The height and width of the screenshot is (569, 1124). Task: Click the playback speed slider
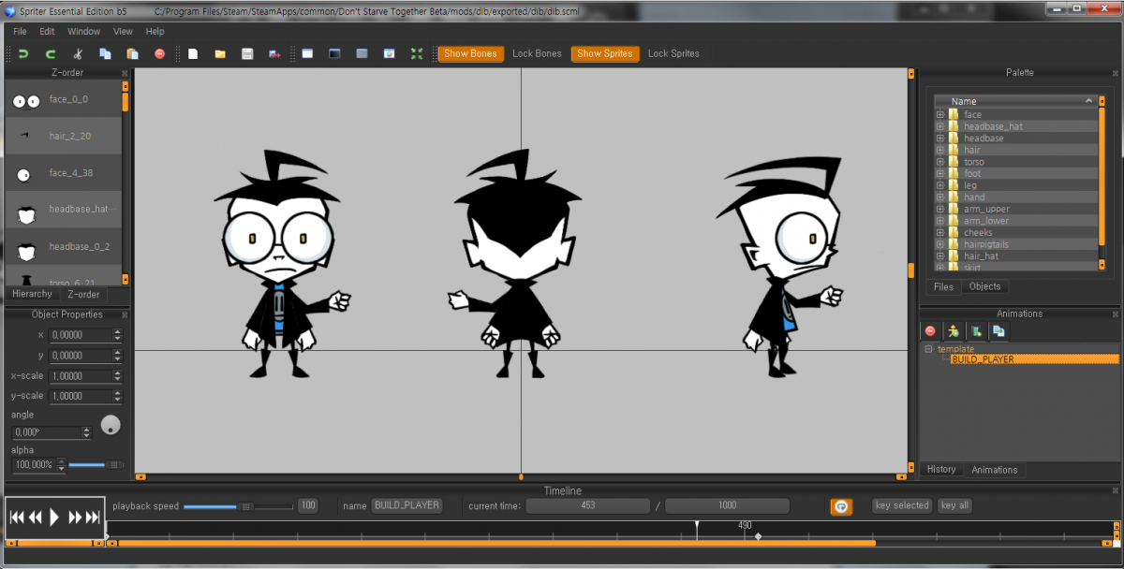[238, 506]
